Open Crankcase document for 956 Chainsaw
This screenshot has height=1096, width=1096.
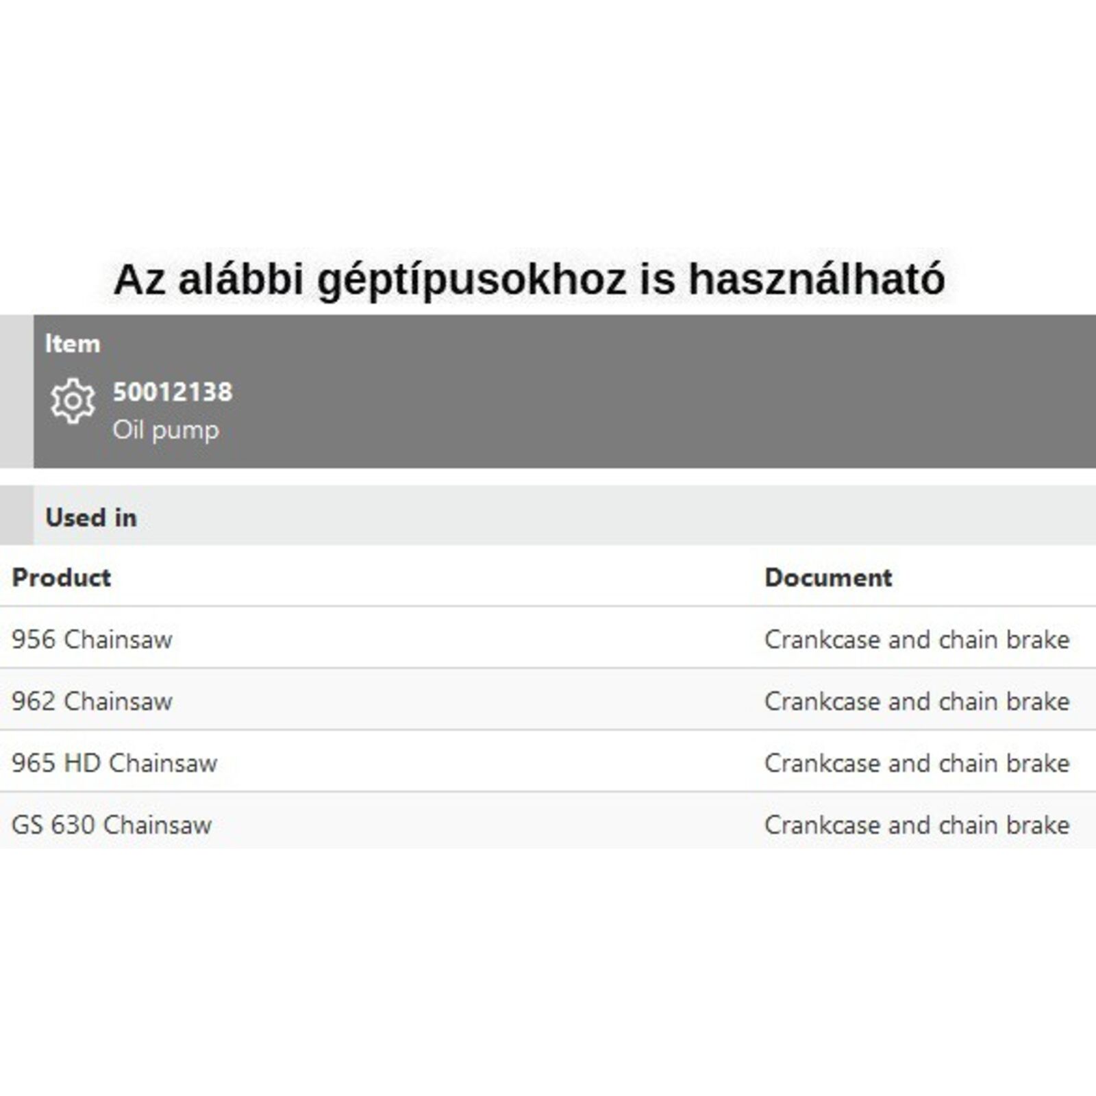tap(917, 639)
